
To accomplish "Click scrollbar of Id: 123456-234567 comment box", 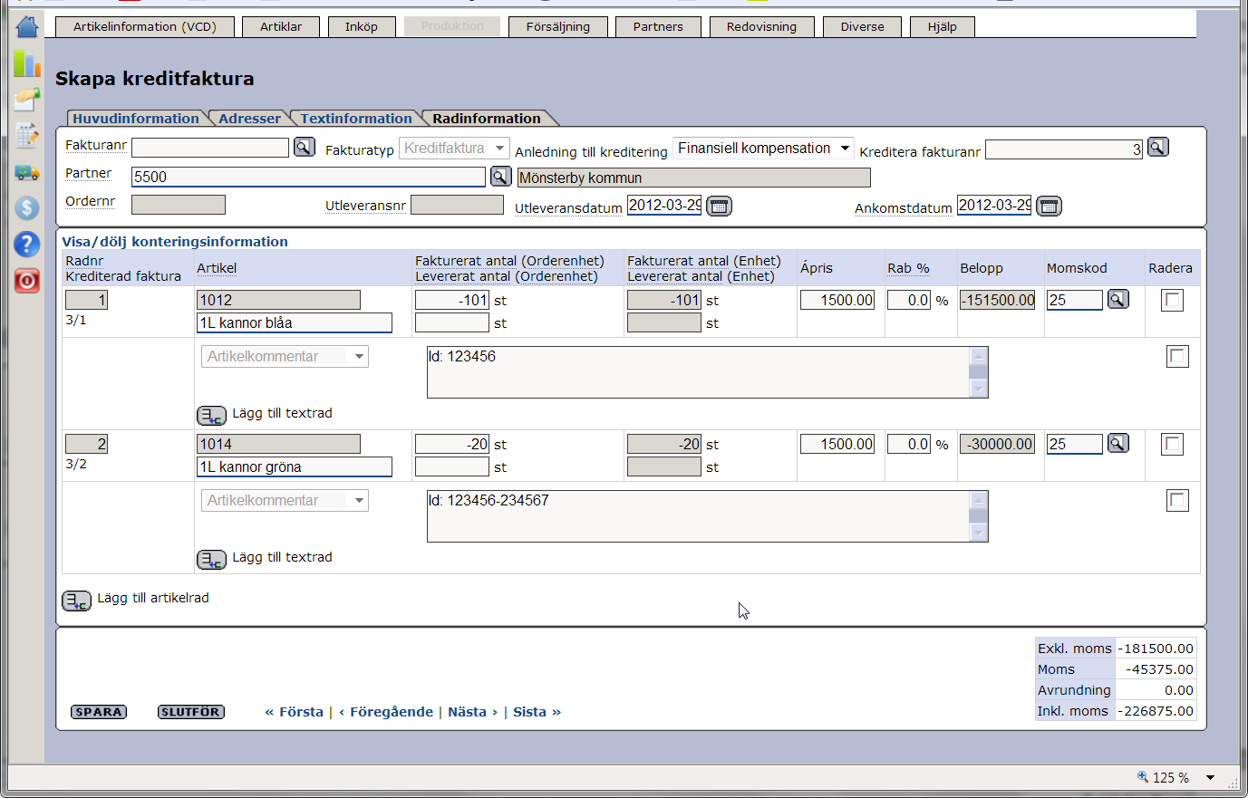I will (x=978, y=516).
